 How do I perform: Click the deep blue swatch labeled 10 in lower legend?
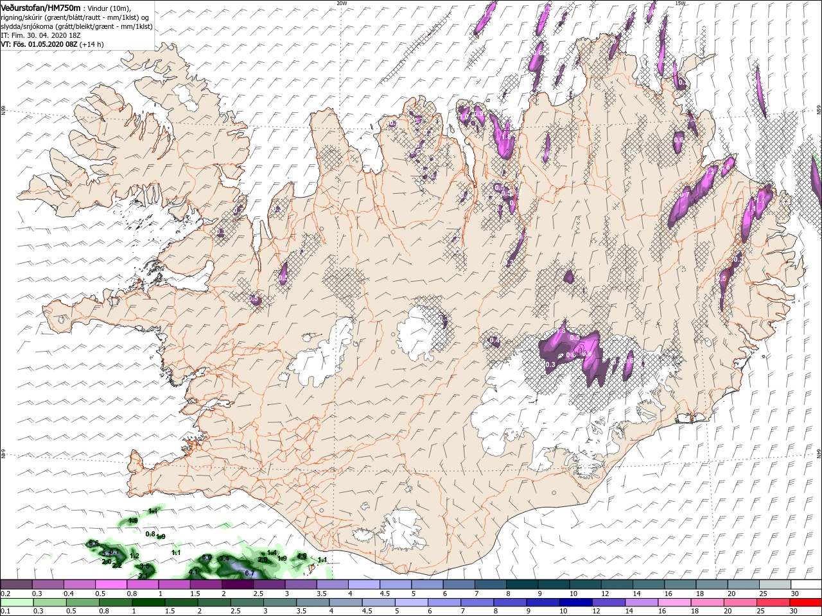pos(575,603)
